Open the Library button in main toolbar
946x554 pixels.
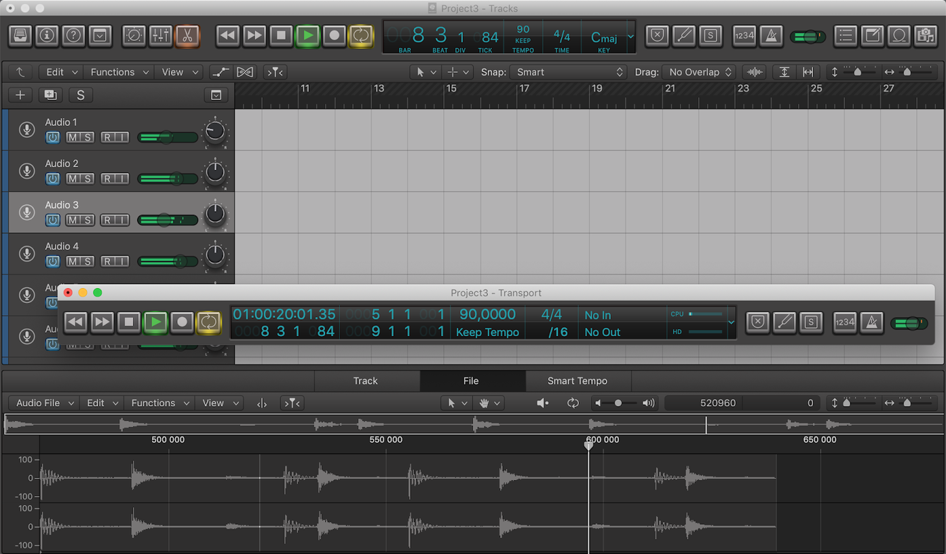click(20, 35)
